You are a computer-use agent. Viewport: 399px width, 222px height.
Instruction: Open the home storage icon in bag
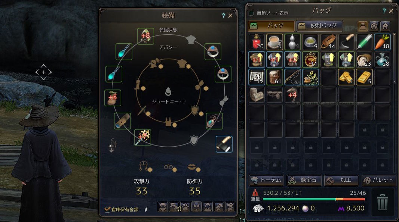[385, 26]
